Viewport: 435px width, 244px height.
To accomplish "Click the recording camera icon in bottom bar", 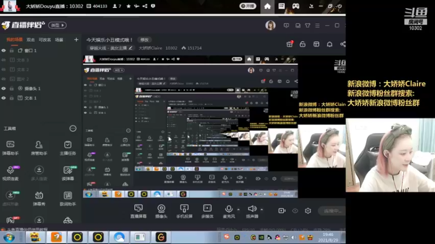I will 282,211.
